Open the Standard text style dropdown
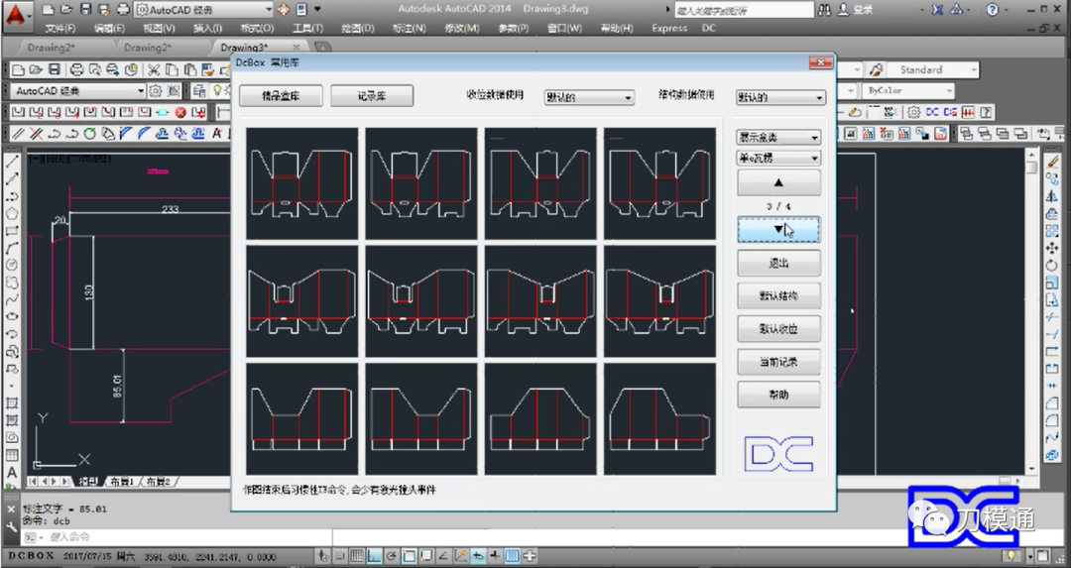 click(932, 69)
